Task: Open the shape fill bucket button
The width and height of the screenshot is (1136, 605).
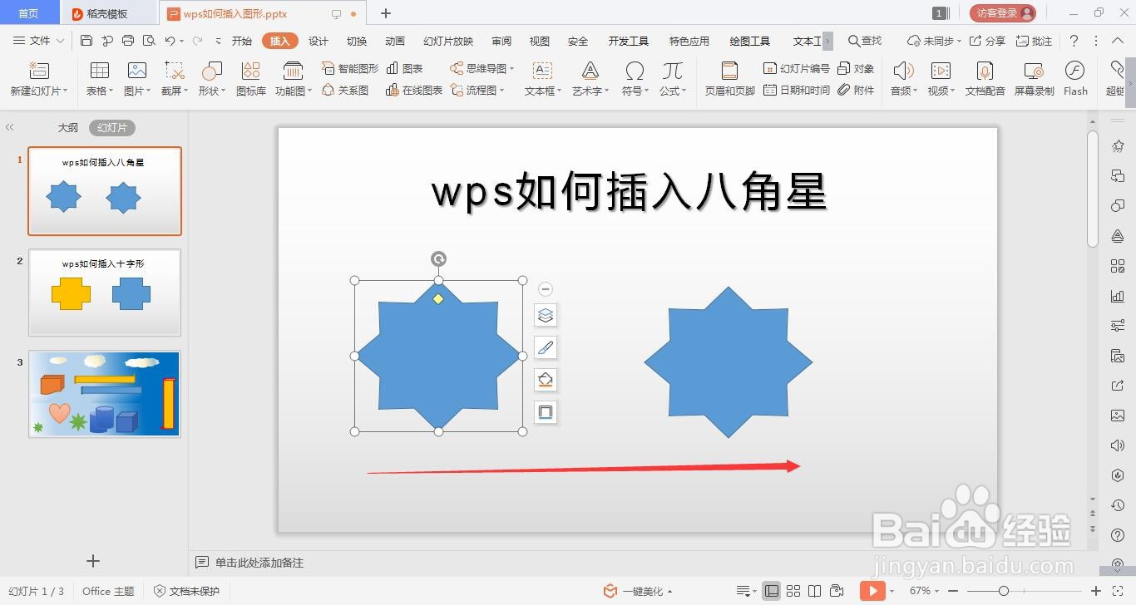Action: 546,380
